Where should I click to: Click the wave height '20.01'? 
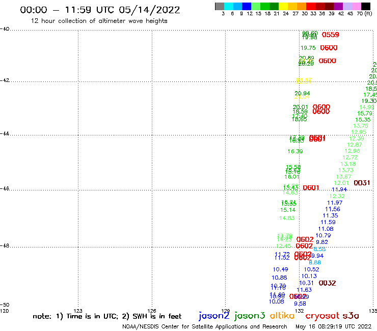click(300, 107)
